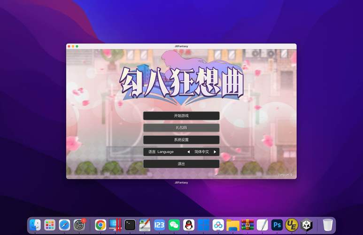
Task: Launch Photoshop from the Dock
Action: [x=277, y=225]
